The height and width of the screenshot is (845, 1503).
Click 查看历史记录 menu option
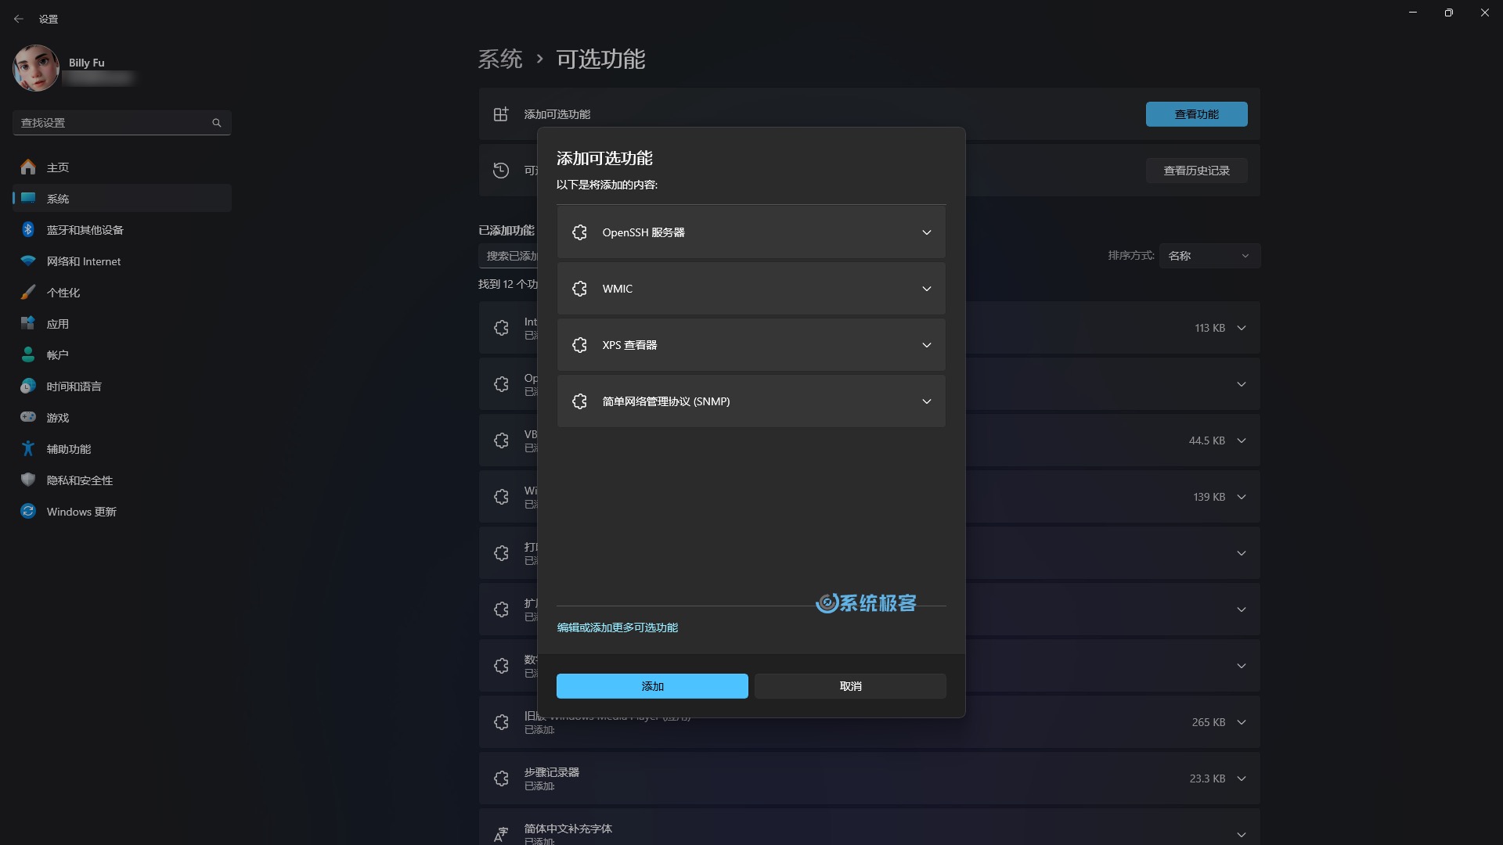1196,171
